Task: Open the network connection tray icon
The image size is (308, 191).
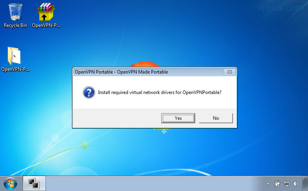Action: (x=286, y=184)
